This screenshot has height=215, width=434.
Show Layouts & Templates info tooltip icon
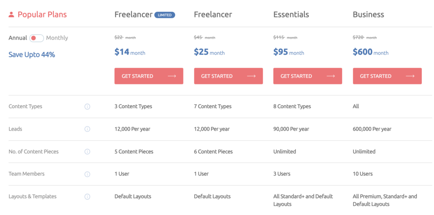click(x=87, y=196)
